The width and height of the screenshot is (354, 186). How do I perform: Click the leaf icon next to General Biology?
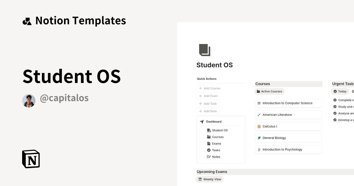pos(259,138)
